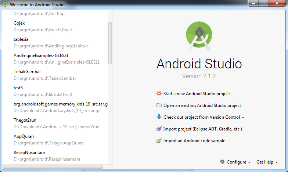Viewport: 288px width, 172px height.
Task: Click the Version Control download arrow icon
Action: point(159,117)
